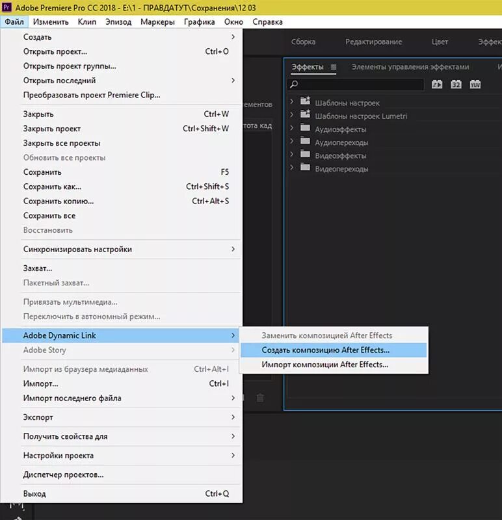This screenshot has height=520, width=502.
Task: Open the Эффекты panel hamburger menu
Action: click(334, 67)
